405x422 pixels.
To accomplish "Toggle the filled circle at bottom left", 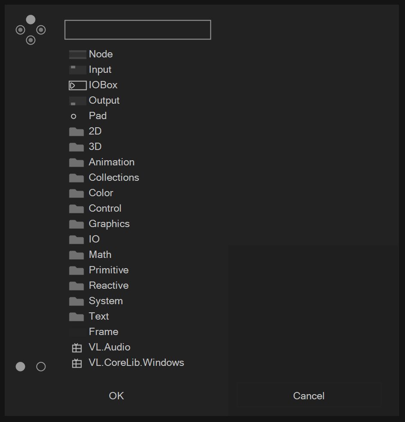I will click(21, 367).
